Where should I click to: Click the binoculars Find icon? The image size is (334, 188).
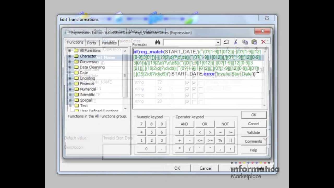[x=157, y=42]
